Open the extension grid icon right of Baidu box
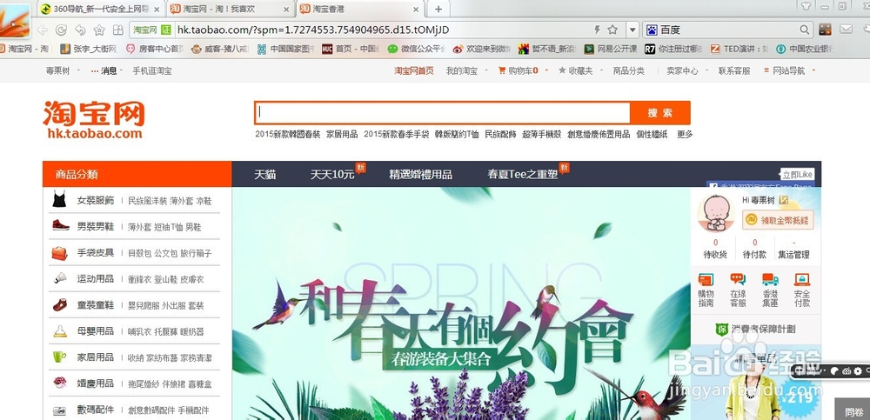870x420 pixels. coord(825,30)
